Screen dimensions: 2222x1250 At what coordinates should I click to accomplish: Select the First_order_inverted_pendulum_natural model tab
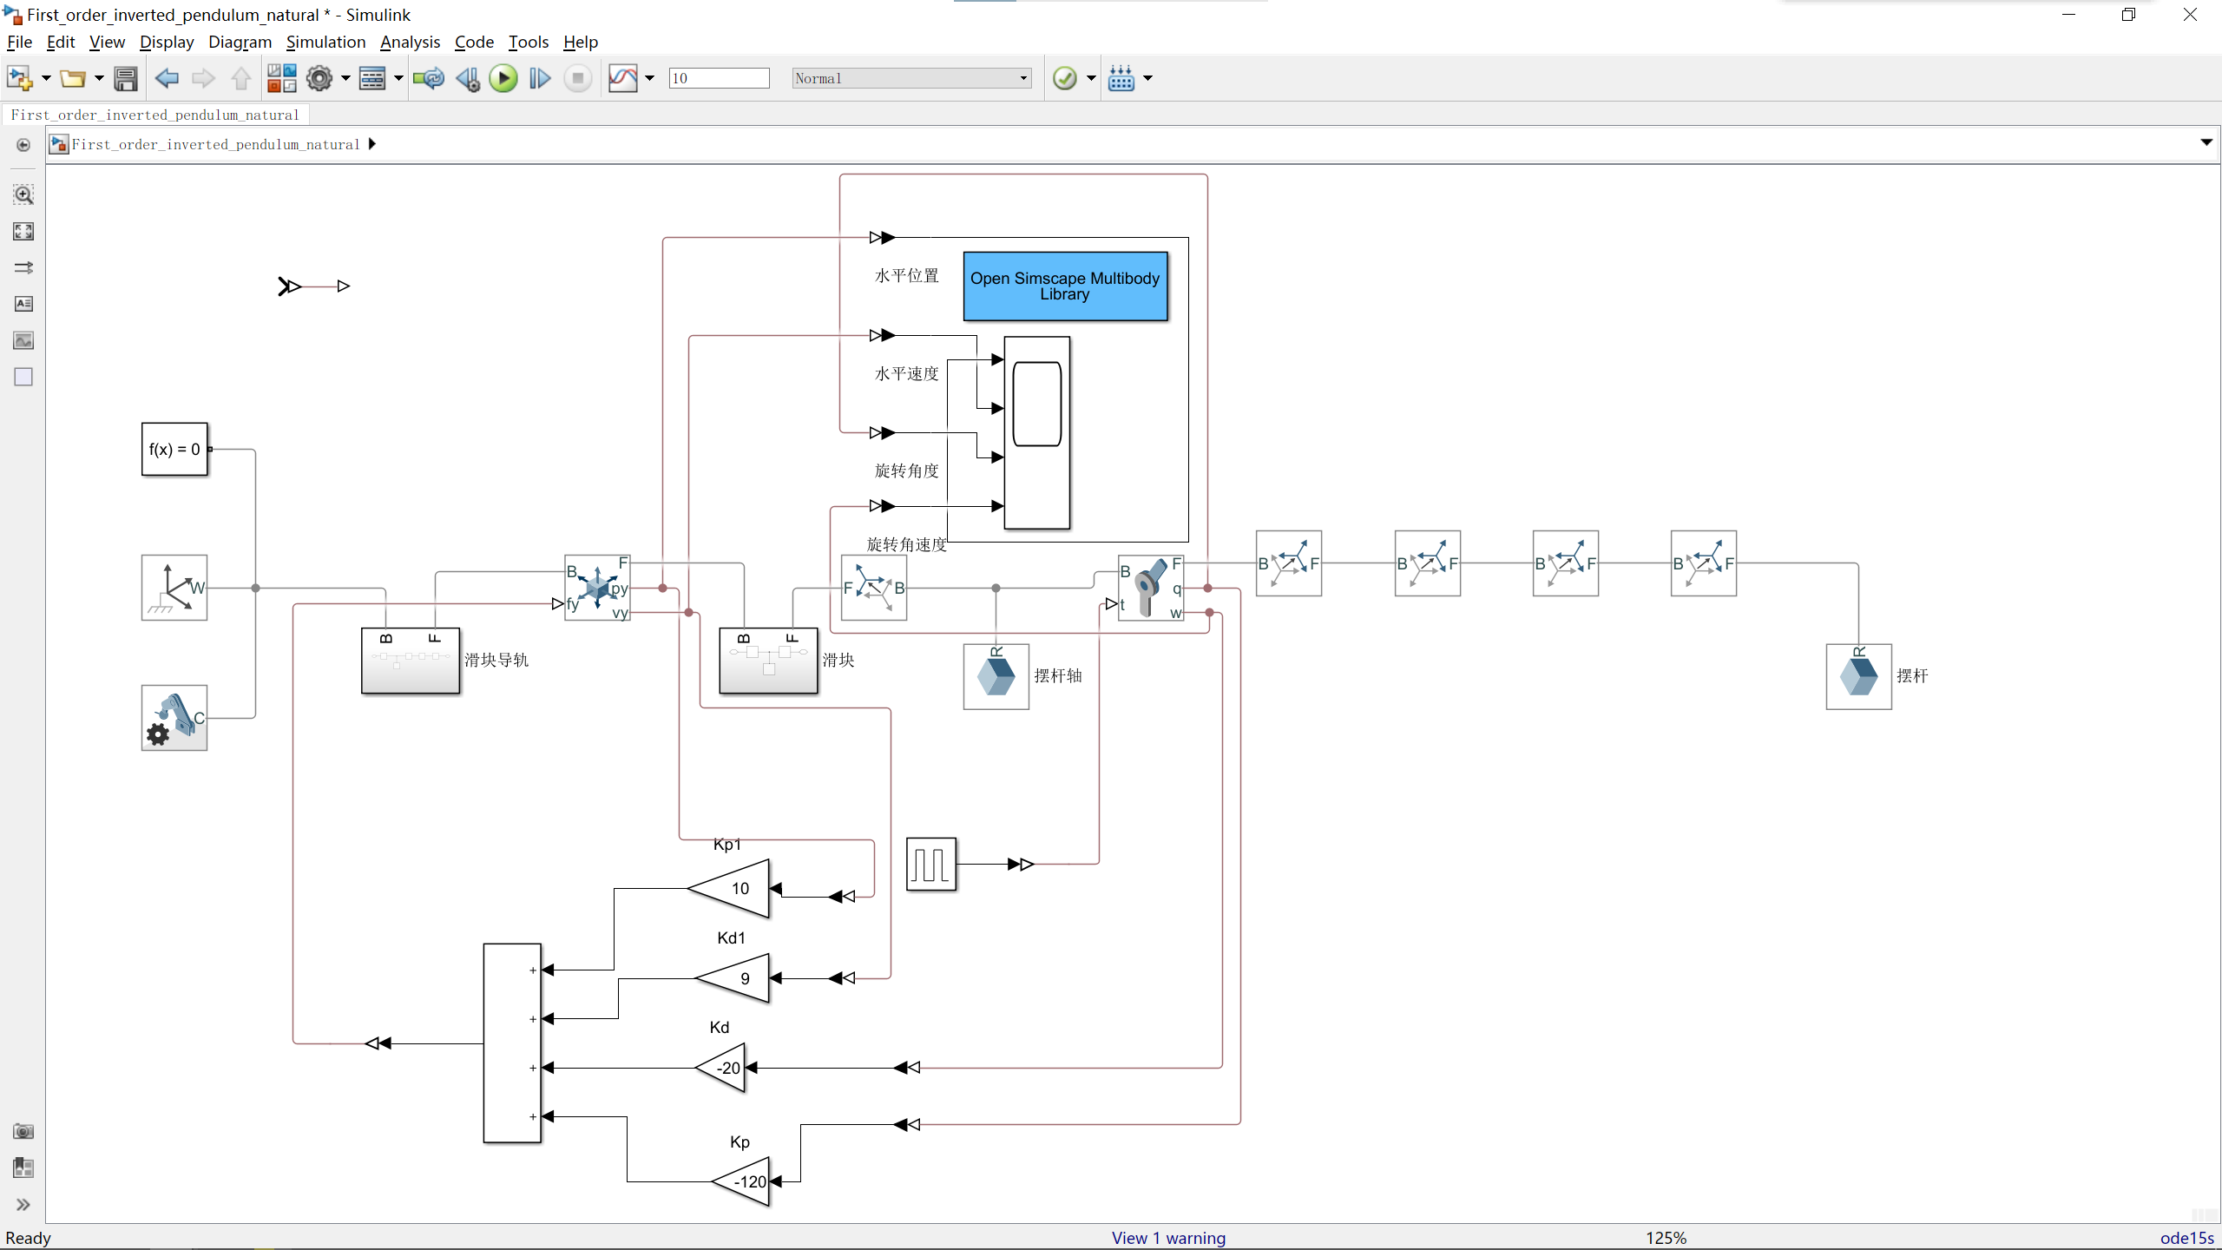pyautogui.click(x=155, y=115)
